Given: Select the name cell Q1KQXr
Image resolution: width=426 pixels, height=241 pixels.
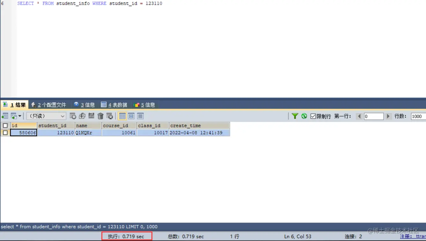Looking at the screenshot, I should coord(88,133).
